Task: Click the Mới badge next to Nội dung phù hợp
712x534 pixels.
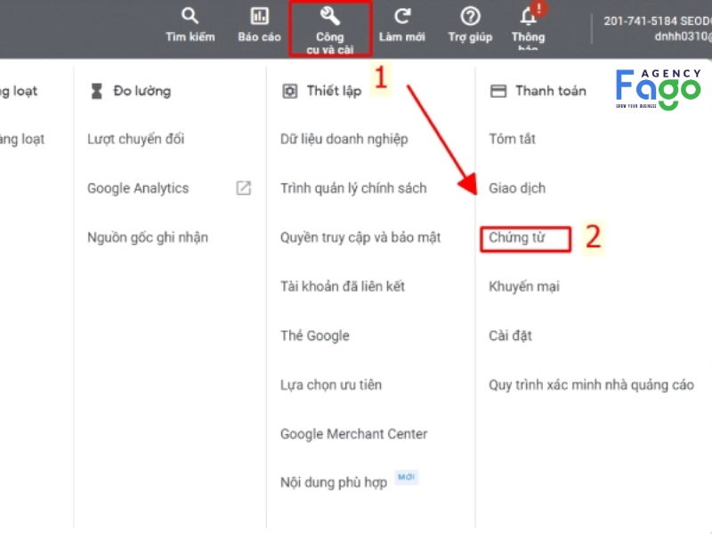Action: tap(406, 477)
